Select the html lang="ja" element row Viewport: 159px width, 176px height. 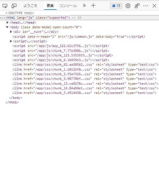(79, 18)
